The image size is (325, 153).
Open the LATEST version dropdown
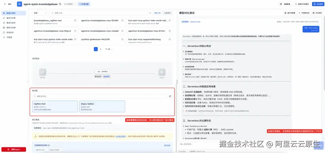point(70,4)
